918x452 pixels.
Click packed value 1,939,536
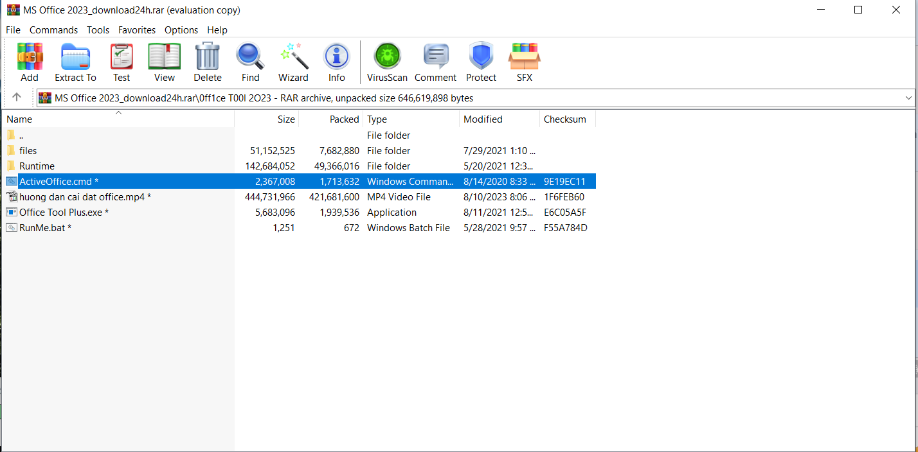(339, 212)
